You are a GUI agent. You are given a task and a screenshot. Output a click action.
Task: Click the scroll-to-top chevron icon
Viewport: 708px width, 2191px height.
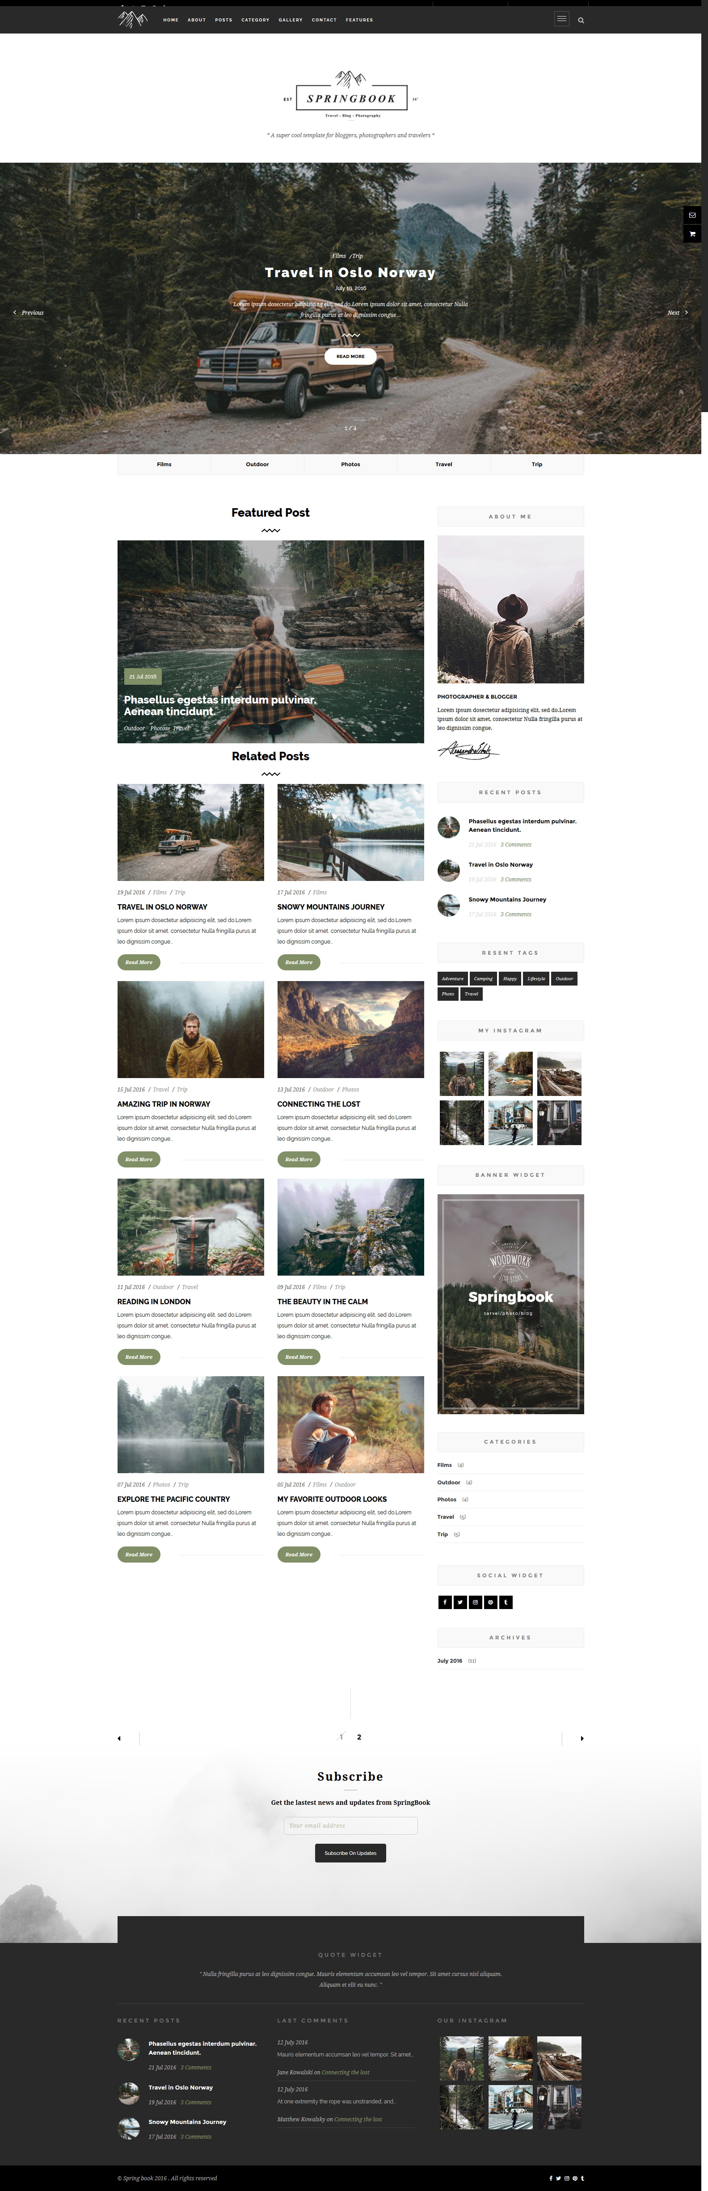(682, 392)
